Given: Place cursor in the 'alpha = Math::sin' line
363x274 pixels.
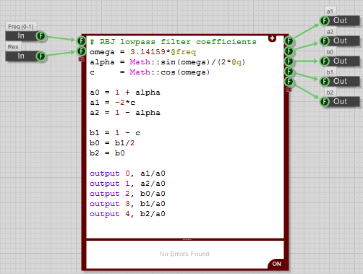Looking at the screenshot, I should click(x=167, y=62).
